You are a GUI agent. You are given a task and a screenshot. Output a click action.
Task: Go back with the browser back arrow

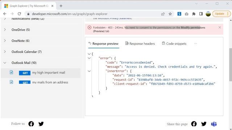[5, 14]
